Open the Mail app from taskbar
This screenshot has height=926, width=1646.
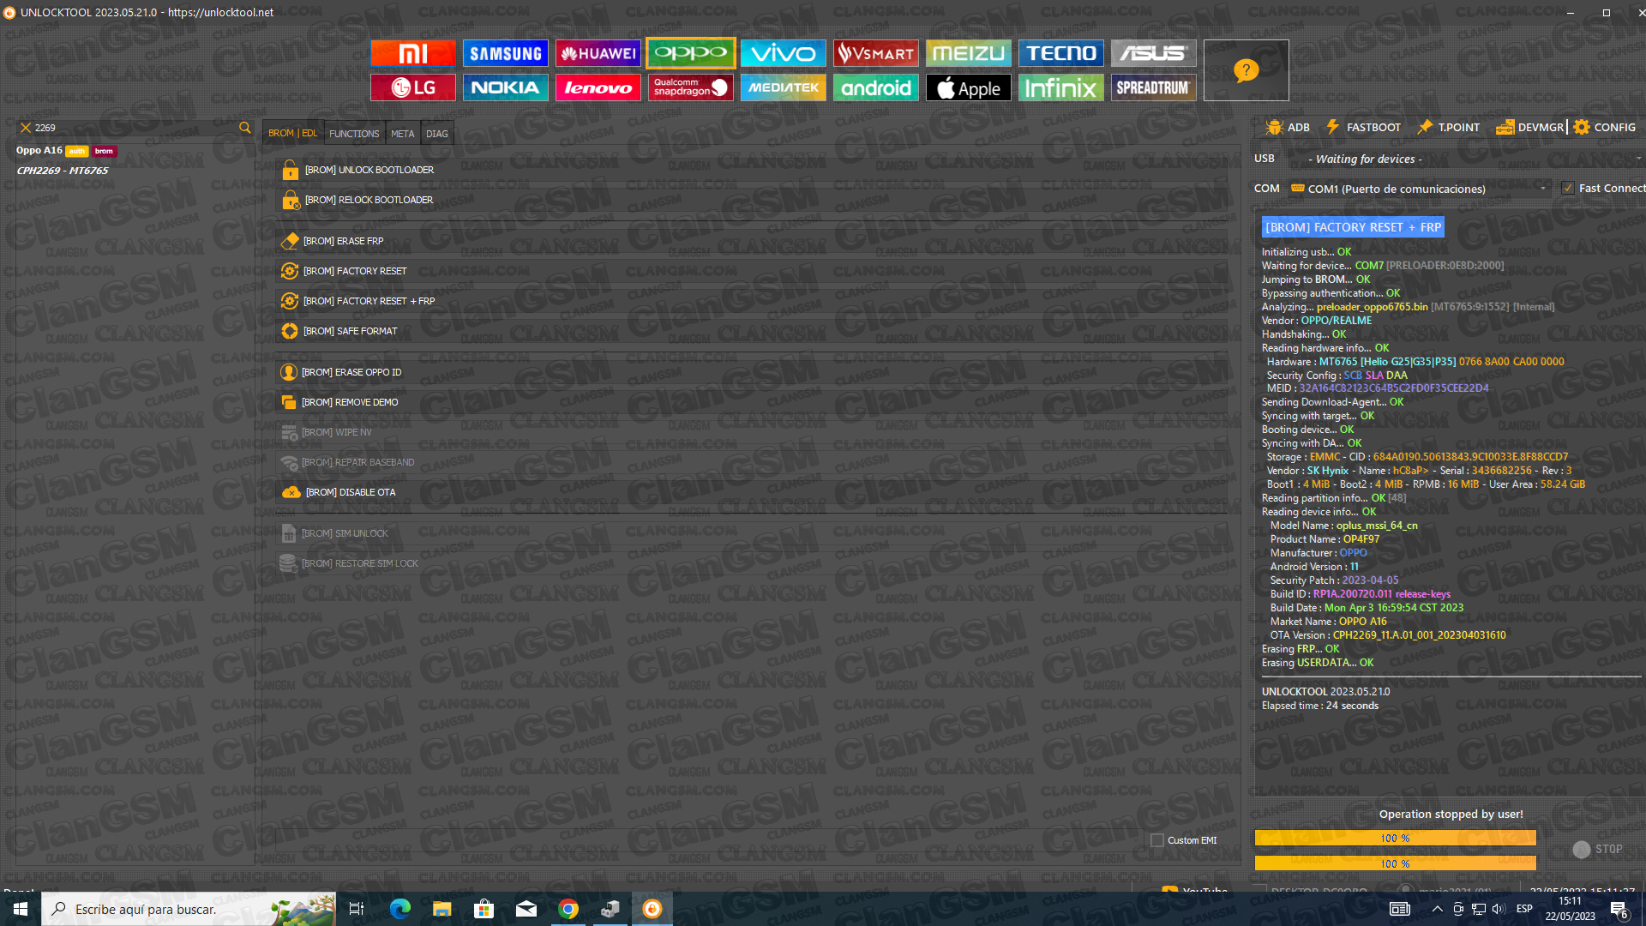click(x=526, y=909)
